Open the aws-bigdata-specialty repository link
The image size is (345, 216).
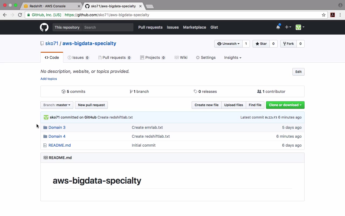tap(89, 43)
